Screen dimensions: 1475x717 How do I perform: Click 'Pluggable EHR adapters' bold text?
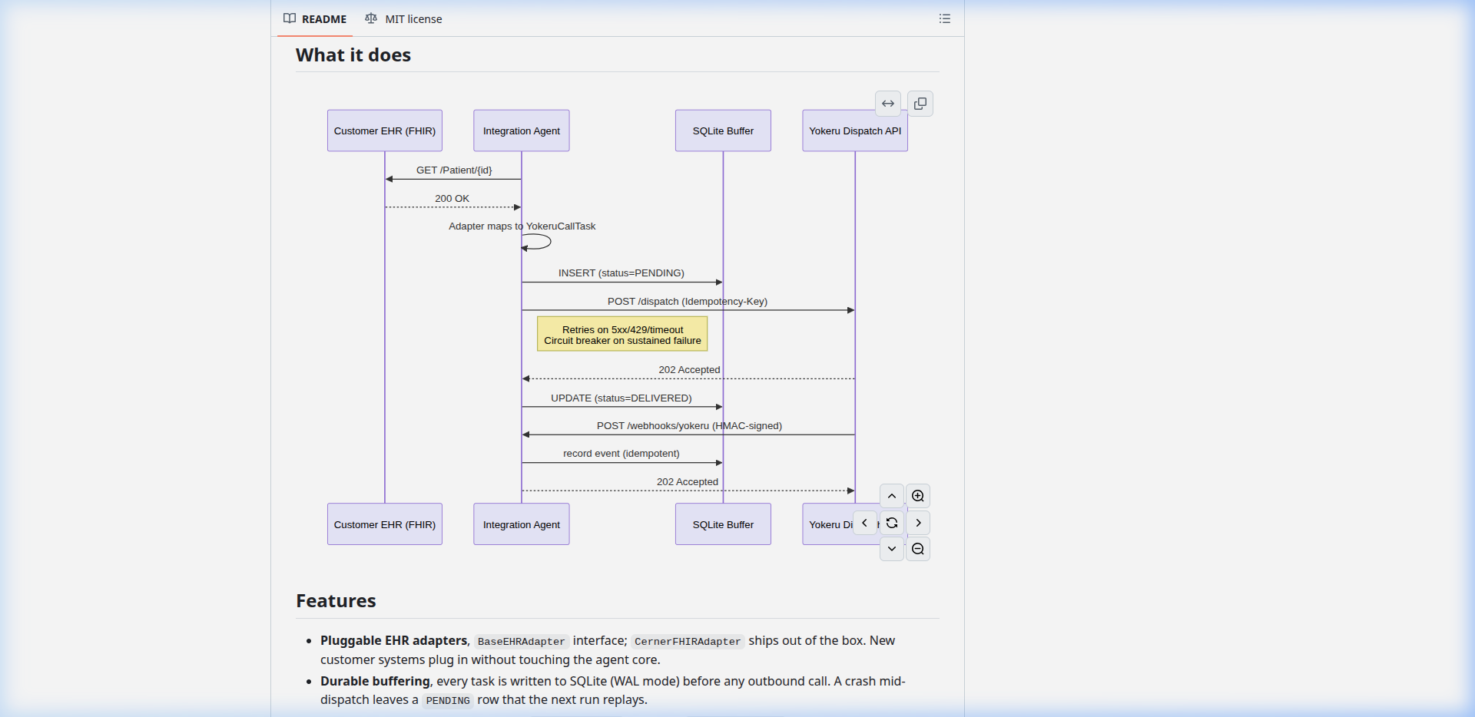click(x=393, y=641)
